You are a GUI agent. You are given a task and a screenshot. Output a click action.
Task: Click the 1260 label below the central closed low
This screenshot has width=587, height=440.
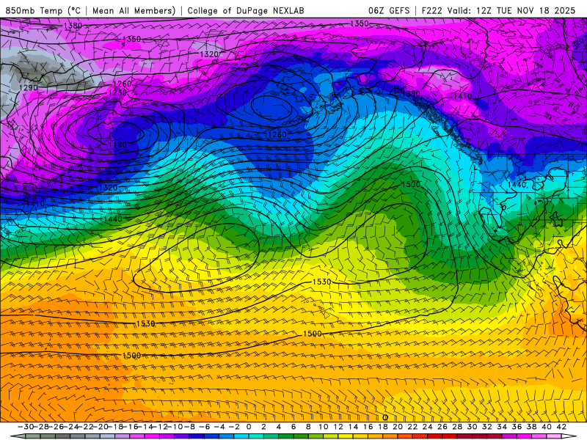click(277, 134)
